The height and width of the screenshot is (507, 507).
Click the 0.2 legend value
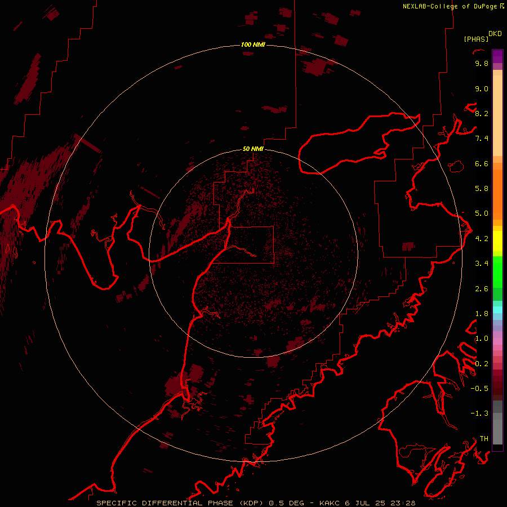[x=482, y=364]
